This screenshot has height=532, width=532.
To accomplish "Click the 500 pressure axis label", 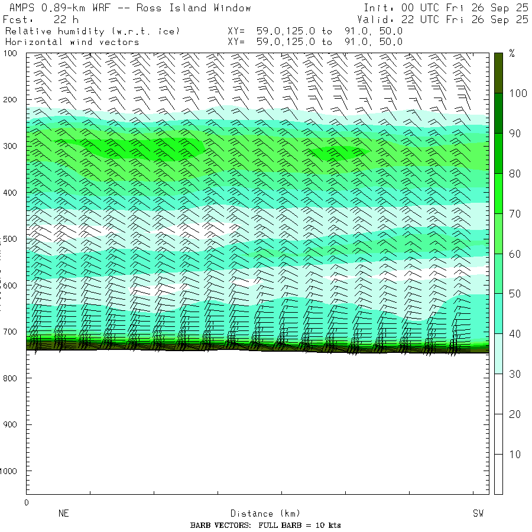I will [x=10, y=239].
